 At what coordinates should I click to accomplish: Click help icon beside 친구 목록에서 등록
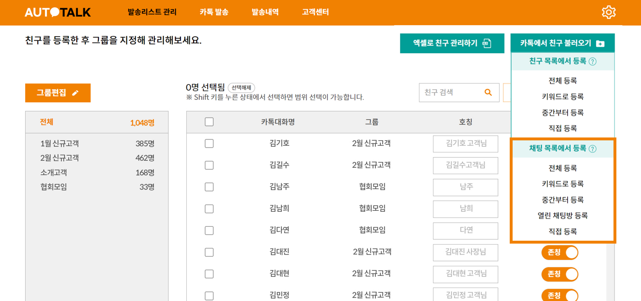[592, 61]
